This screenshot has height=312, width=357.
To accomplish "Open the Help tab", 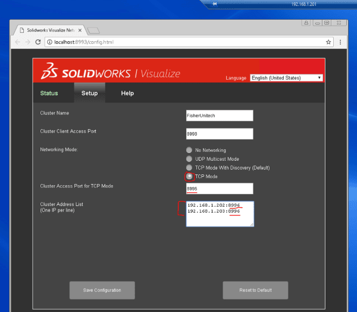I will 127,93.
